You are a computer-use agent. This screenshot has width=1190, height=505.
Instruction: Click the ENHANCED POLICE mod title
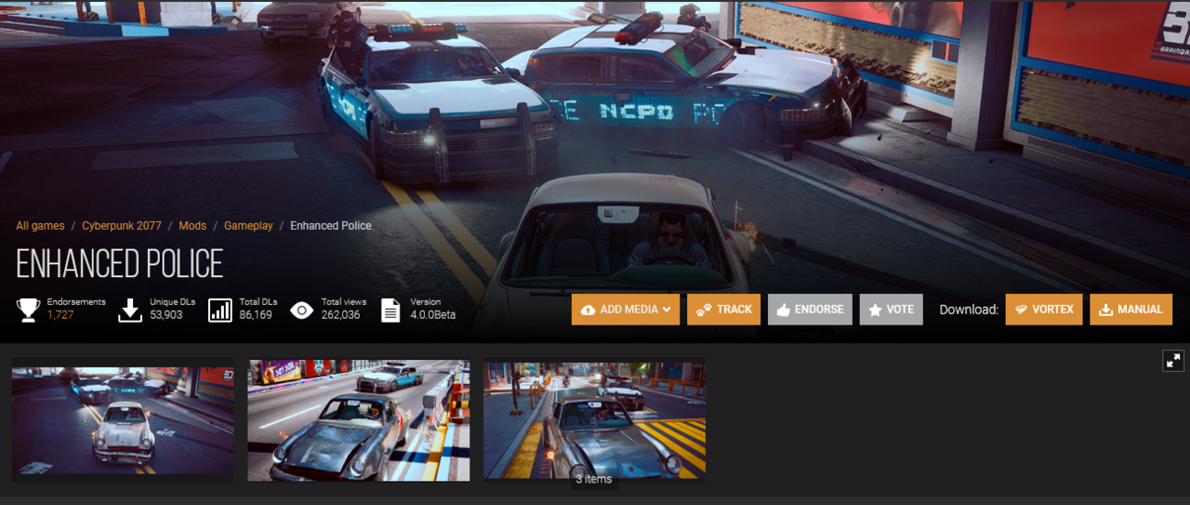pos(120,264)
